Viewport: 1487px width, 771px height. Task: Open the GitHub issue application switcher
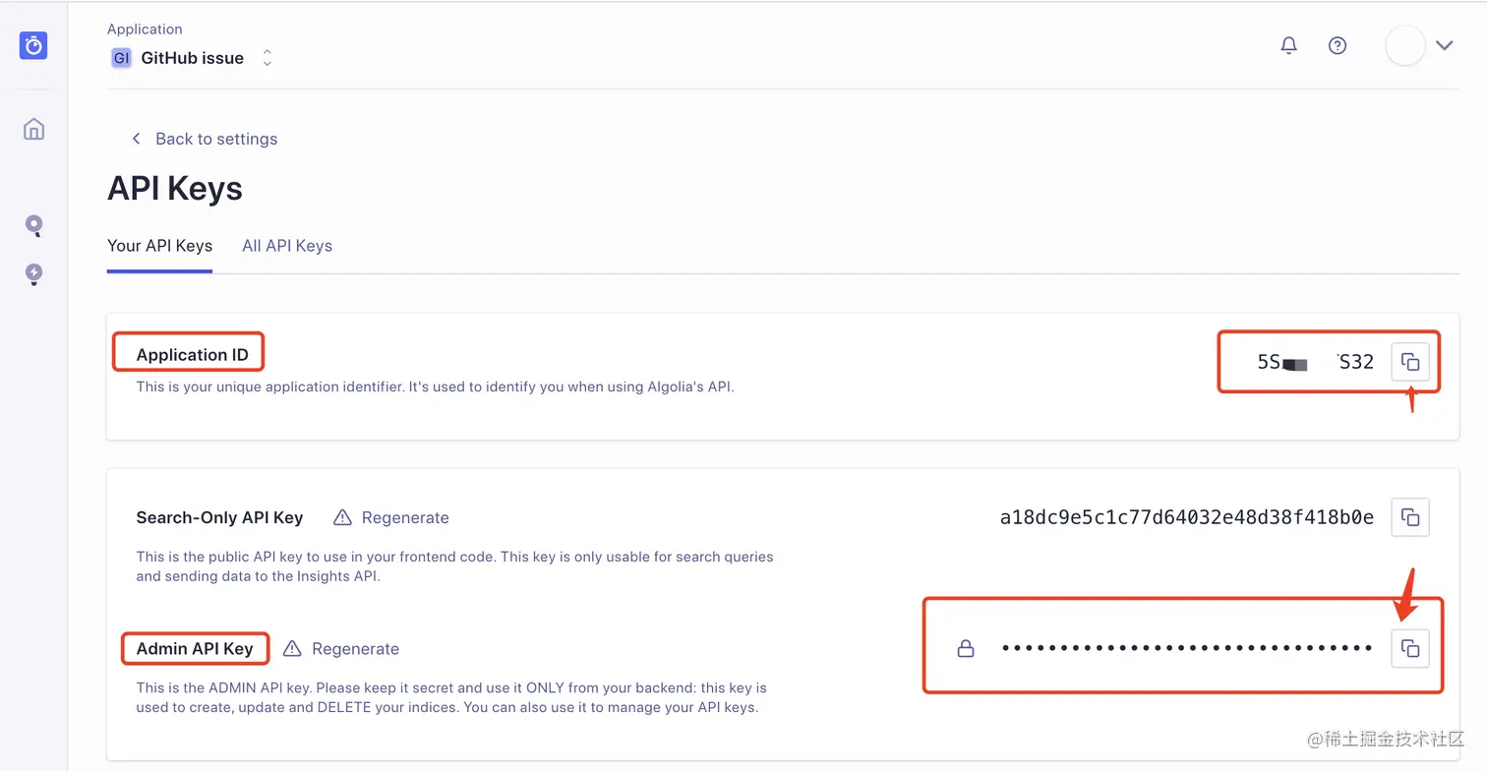(192, 58)
